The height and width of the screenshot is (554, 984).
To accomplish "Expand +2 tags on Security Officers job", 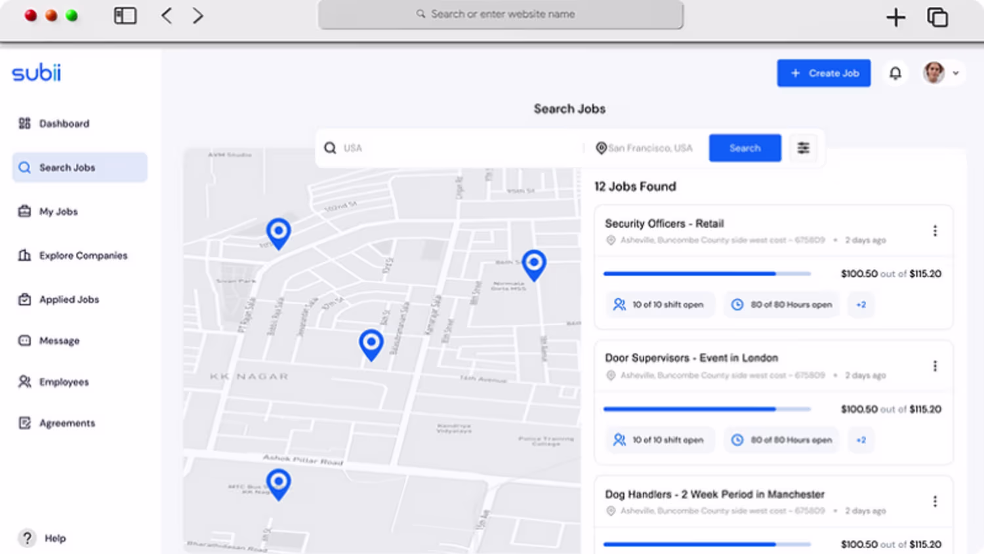I will 861,305.
